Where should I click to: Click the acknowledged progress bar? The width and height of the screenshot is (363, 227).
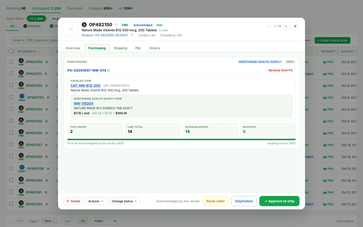[x=181, y=139]
